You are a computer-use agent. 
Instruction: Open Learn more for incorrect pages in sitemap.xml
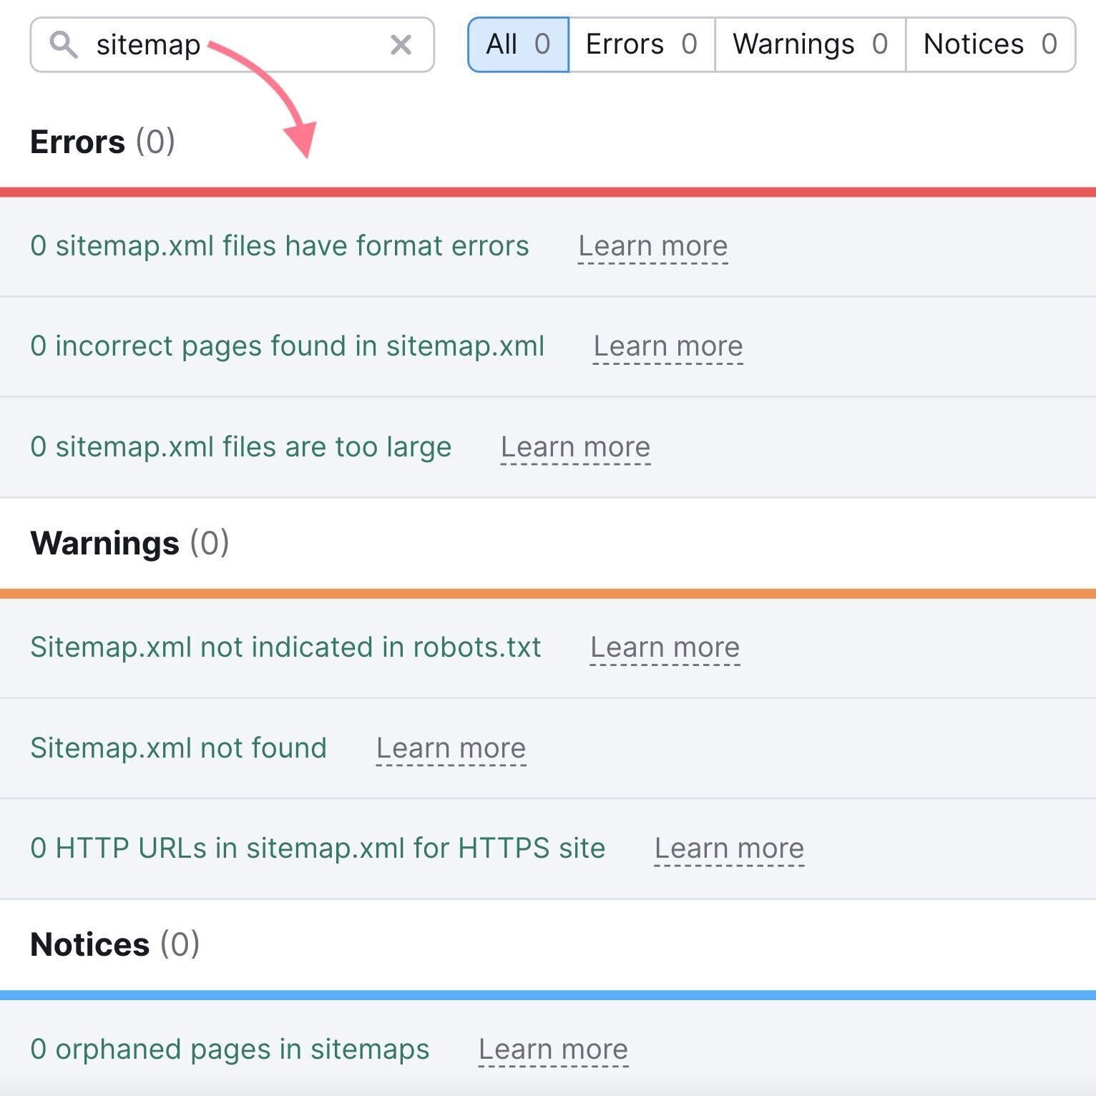[x=667, y=346]
